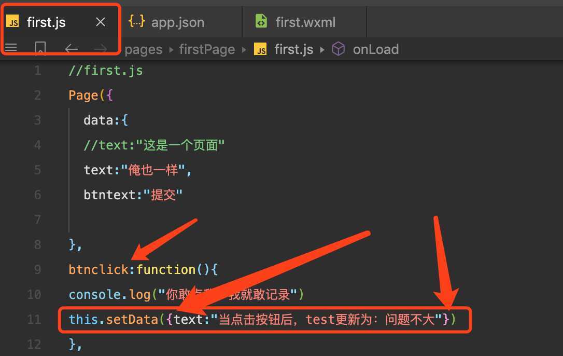Expand breadcrumb arrow after pages
This screenshot has width=563, height=356.
click(171, 50)
